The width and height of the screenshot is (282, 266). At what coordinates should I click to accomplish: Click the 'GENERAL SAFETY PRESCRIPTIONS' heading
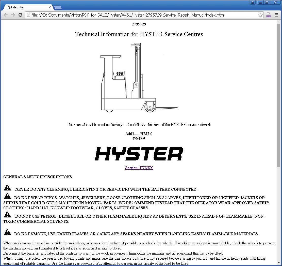[38, 177]
